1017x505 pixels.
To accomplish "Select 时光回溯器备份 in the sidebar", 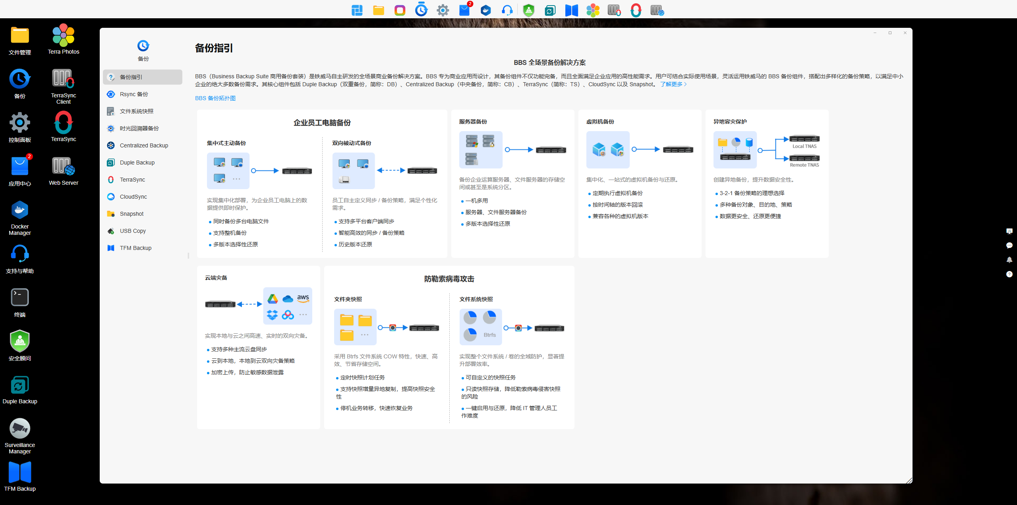I will (143, 128).
